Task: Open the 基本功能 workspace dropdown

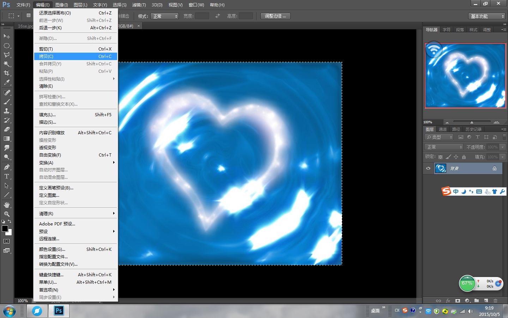Action: point(487,16)
